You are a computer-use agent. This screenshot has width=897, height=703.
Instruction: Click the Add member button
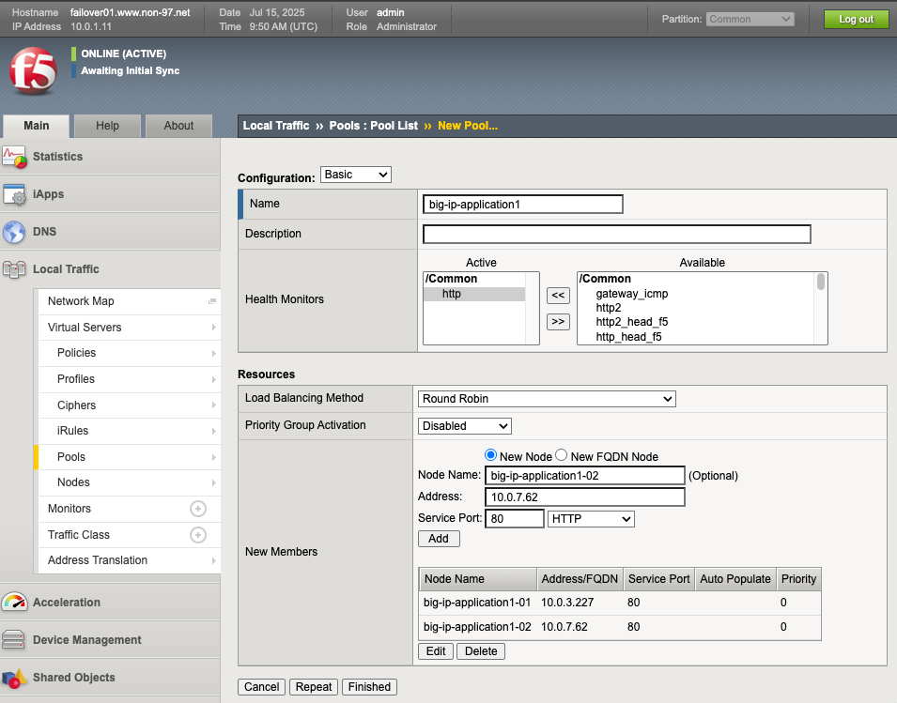[439, 539]
